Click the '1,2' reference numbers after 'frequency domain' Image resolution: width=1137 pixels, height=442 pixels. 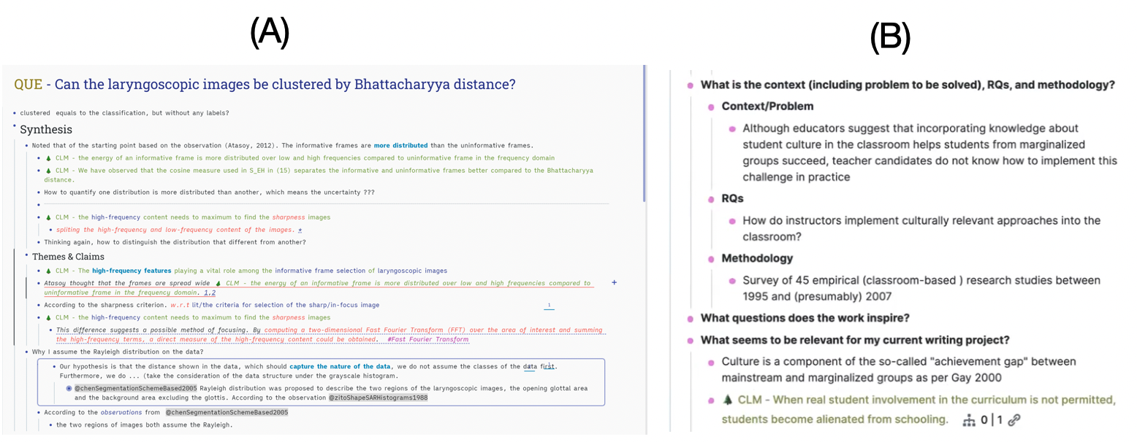tap(210, 292)
